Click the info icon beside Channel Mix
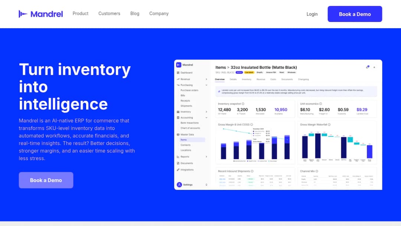Screen dimensions: 401x226 317,171
